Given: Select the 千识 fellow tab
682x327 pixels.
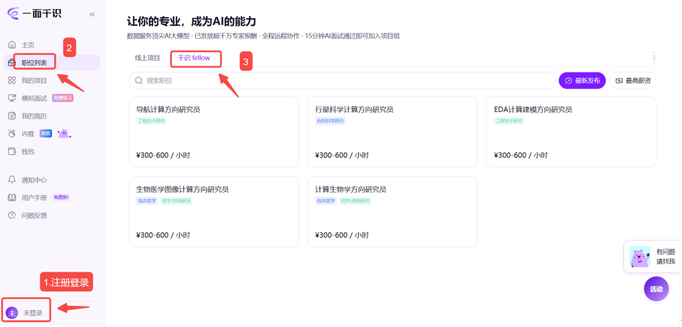Looking at the screenshot, I should (x=194, y=58).
